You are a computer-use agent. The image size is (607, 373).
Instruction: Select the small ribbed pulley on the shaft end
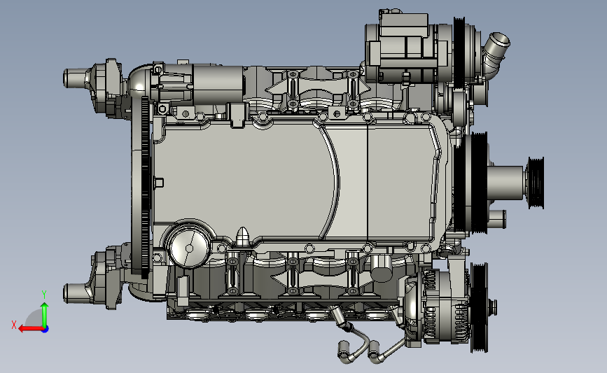[536, 183]
